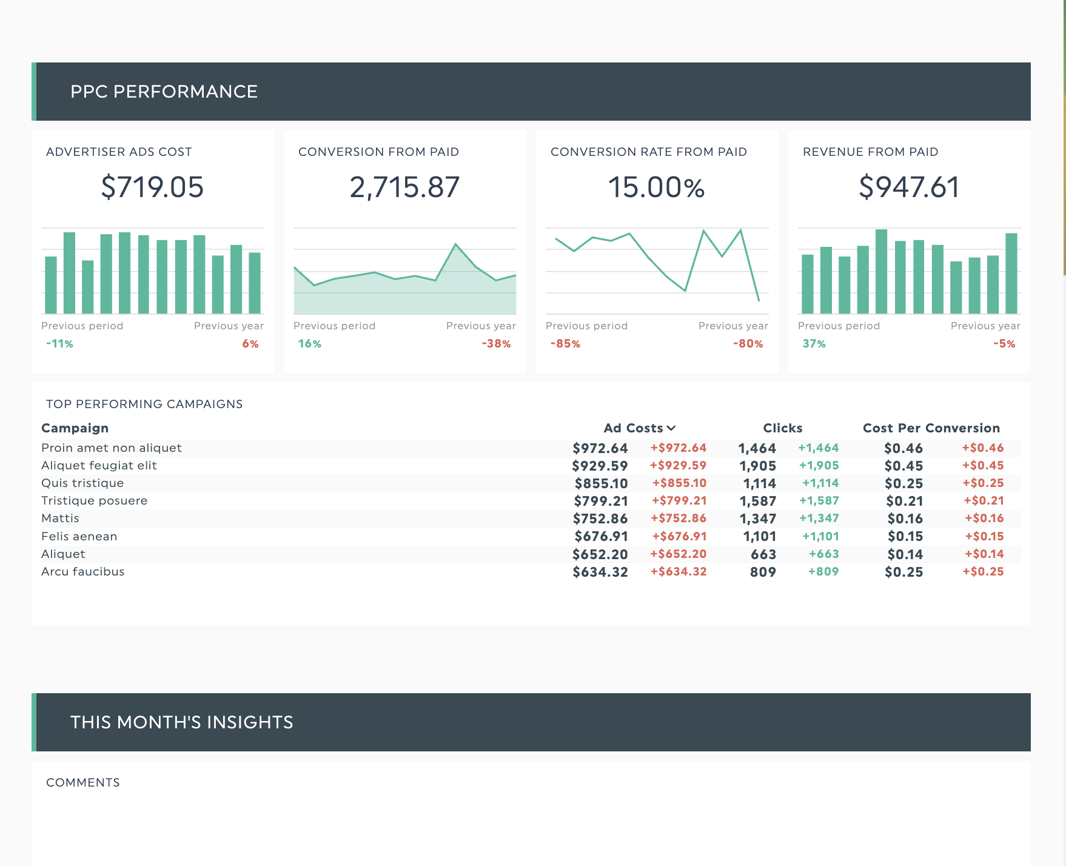
Task: Select the Tristique posuere campaign
Action: coord(94,501)
